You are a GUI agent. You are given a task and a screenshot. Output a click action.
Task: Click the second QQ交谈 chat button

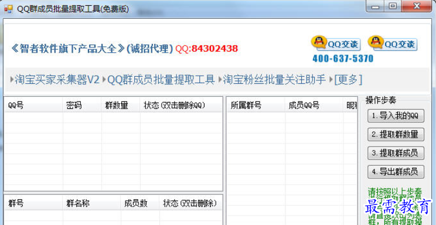[393, 43]
